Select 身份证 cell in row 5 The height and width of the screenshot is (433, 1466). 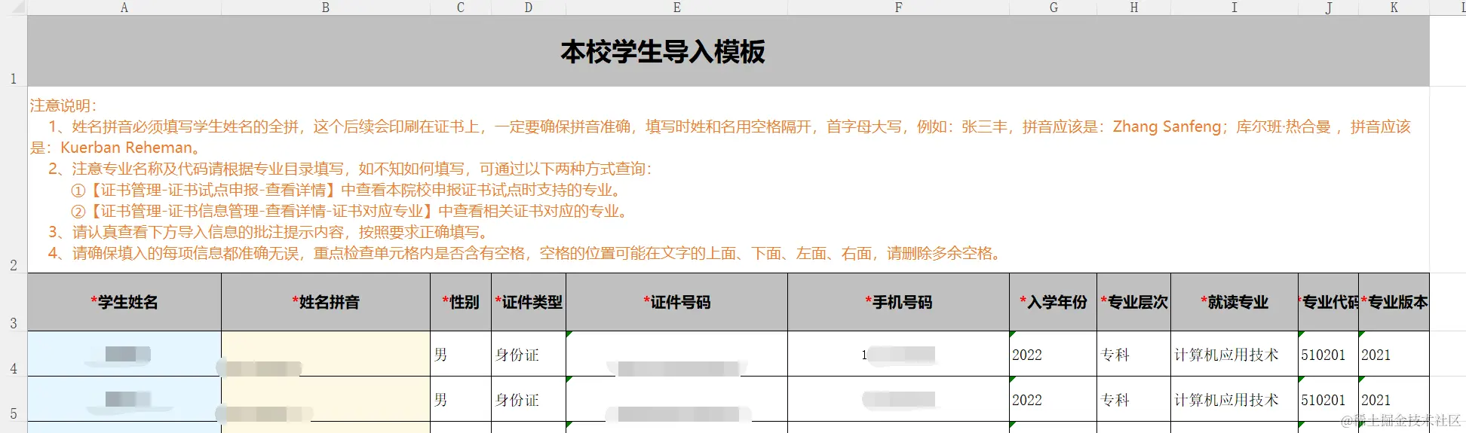(529, 399)
